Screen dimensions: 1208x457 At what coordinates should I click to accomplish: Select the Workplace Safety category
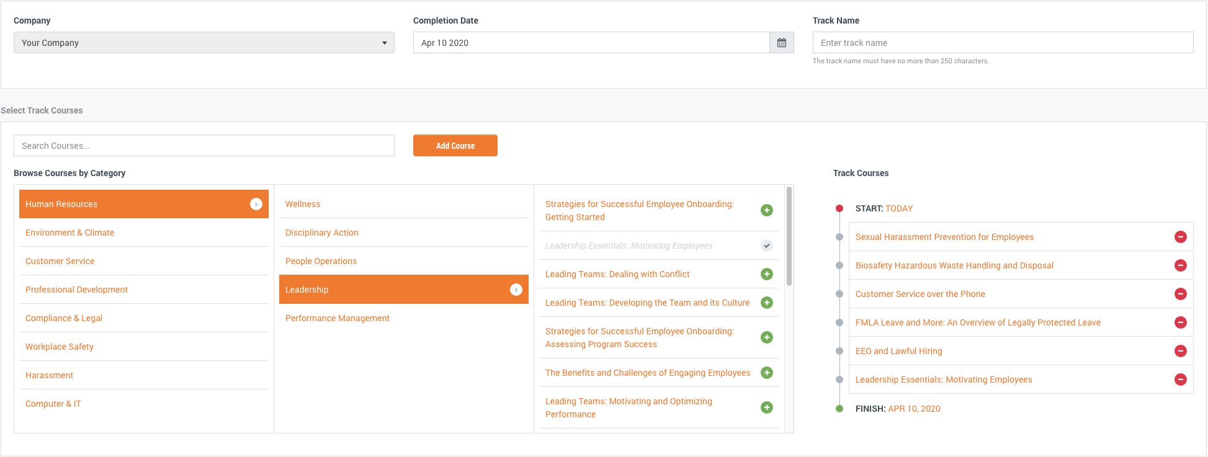coord(60,347)
